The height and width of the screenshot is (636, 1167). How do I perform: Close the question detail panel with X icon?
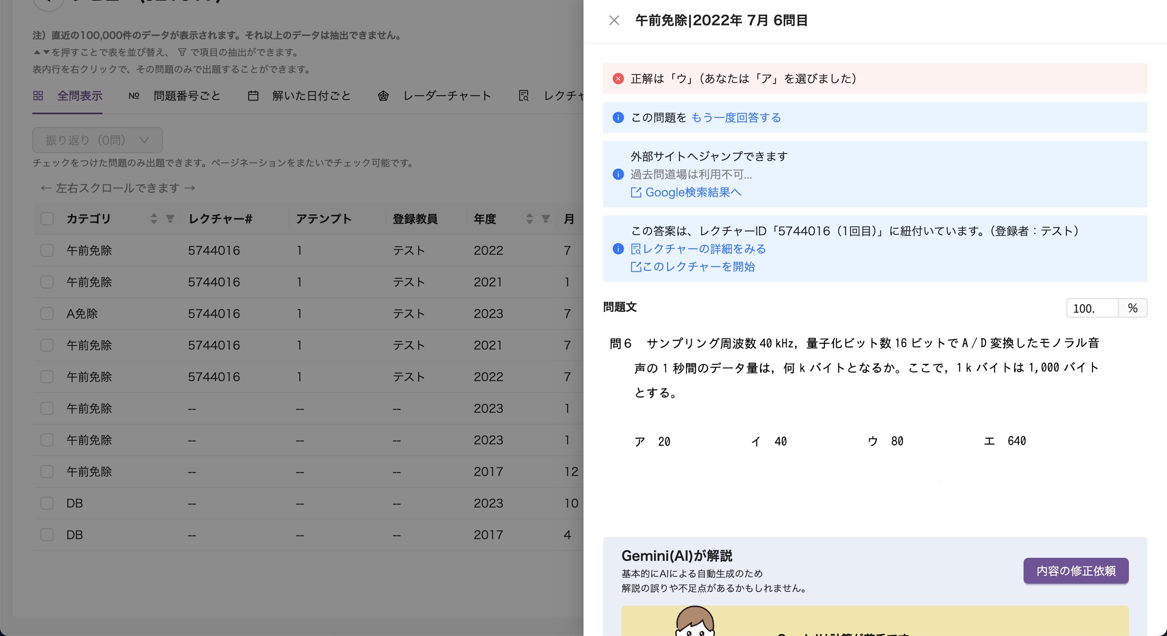click(x=614, y=20)
